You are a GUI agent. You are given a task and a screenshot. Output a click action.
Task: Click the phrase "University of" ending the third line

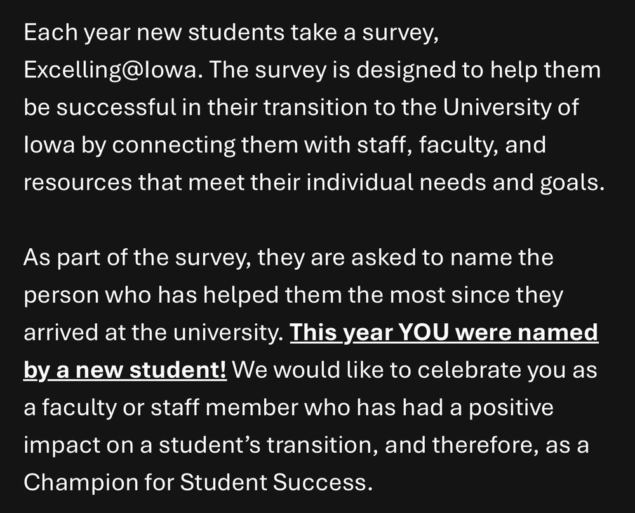pos(511,108)
